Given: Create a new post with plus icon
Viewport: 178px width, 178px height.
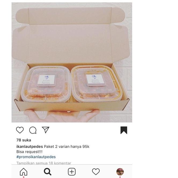Looking at the screenshot, I should 72,172.
